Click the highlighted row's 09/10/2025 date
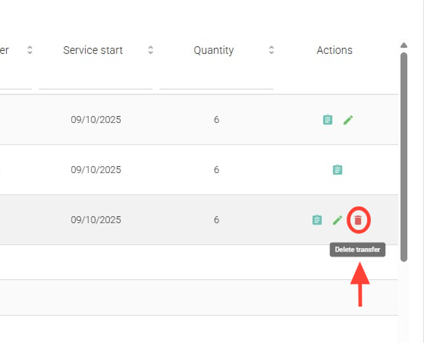 tap(96, 220)
